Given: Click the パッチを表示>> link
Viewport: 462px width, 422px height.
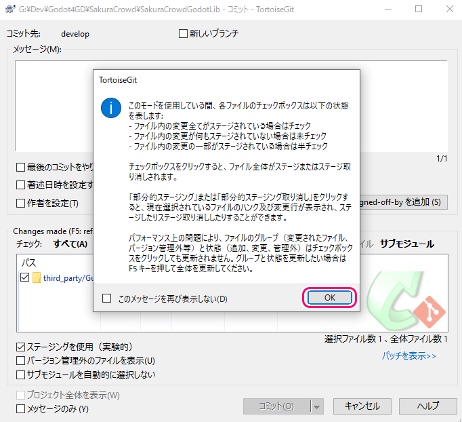Looking at the screenshot, I should tap(408, 356).
